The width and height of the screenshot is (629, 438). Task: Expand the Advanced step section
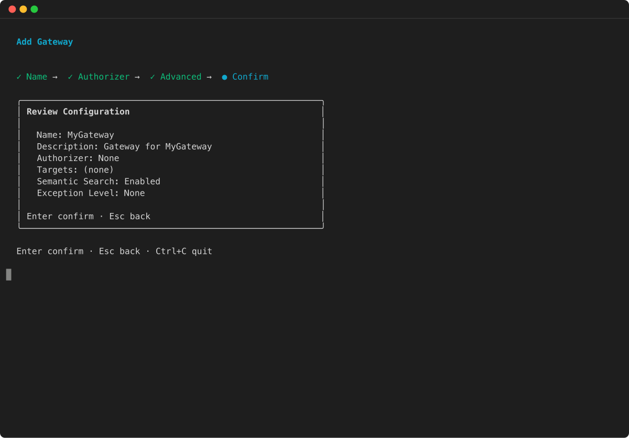pos(181,77)
